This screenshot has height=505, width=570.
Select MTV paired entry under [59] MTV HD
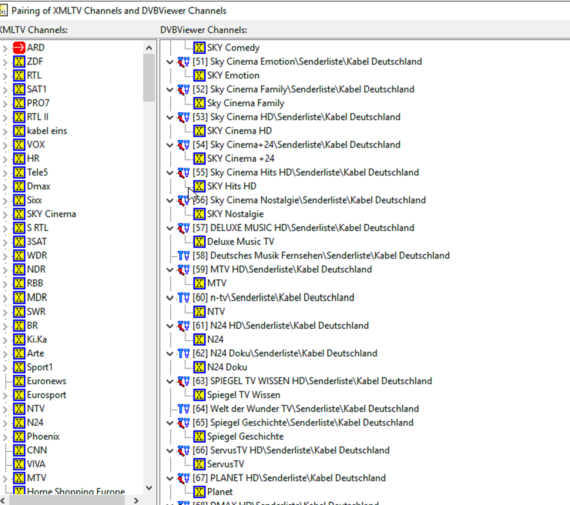coord(216,283)
